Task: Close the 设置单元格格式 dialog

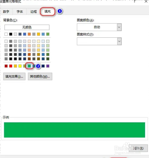Action: (x=146, y=1)
